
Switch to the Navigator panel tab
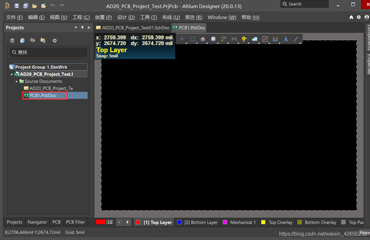[x=37, y=222]
